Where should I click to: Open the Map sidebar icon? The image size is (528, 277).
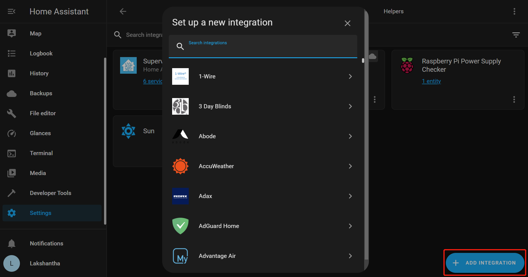11,34
